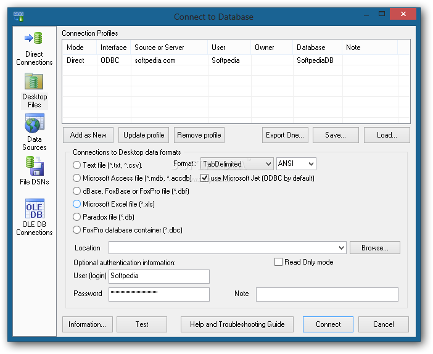The height and width of the screenshot is (354, 433).
Task: Maximize the Connect to Database window
Action: click(x=382, y=14)
